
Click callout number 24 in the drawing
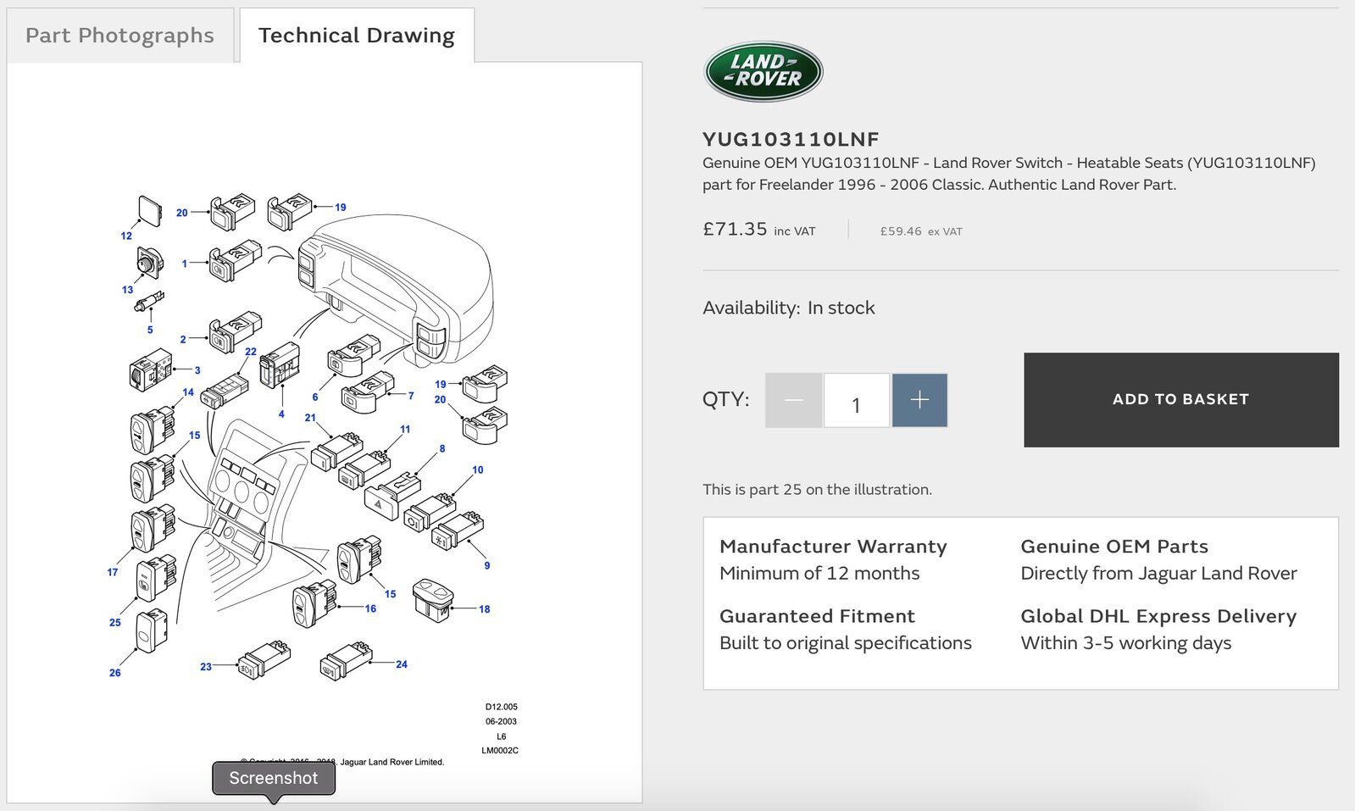402,664
